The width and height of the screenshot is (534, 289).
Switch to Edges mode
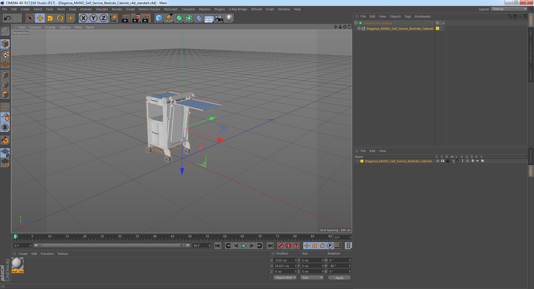click(x=5, y=84)
